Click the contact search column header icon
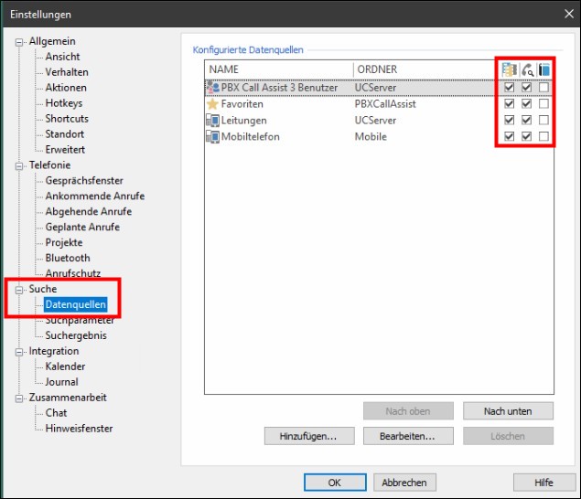The height and width of the screenshot is (499, 581). tap(510, 69)
